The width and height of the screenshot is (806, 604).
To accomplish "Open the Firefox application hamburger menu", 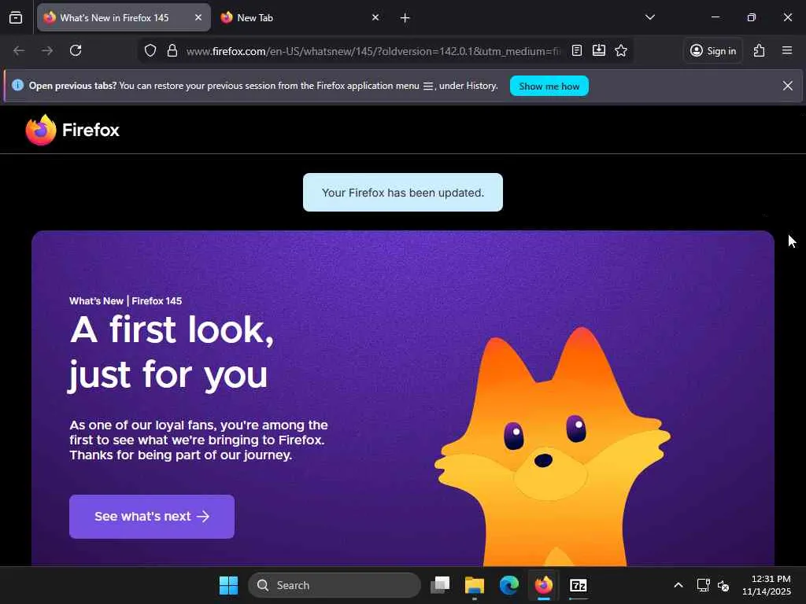I will [x=787, y=50].
